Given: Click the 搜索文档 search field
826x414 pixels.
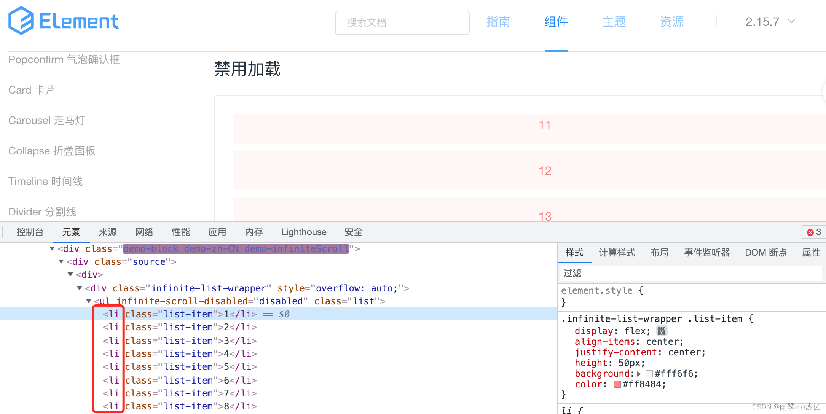Looking at the screenshot, I should [x=402, y=22].
